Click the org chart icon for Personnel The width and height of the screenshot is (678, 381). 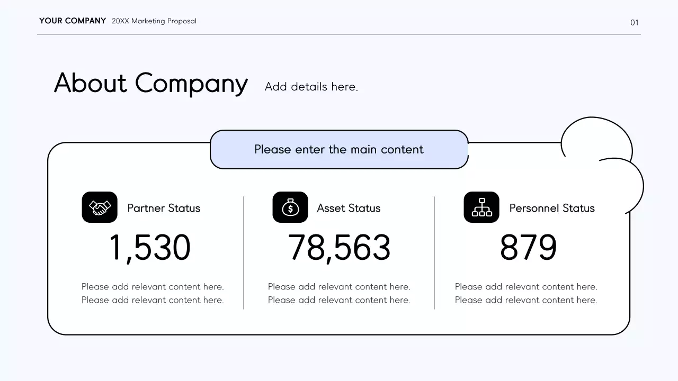[x=481, y=207]
